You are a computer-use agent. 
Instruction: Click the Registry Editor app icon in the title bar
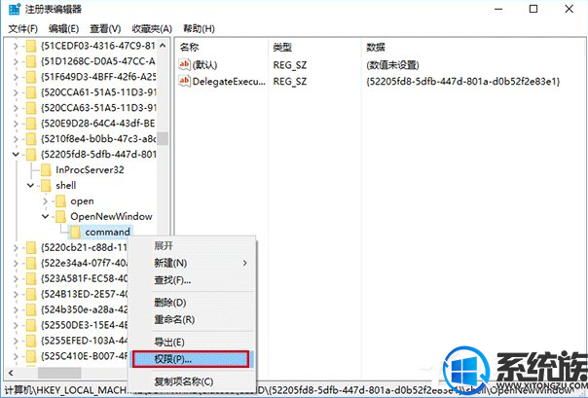[15, 9]
